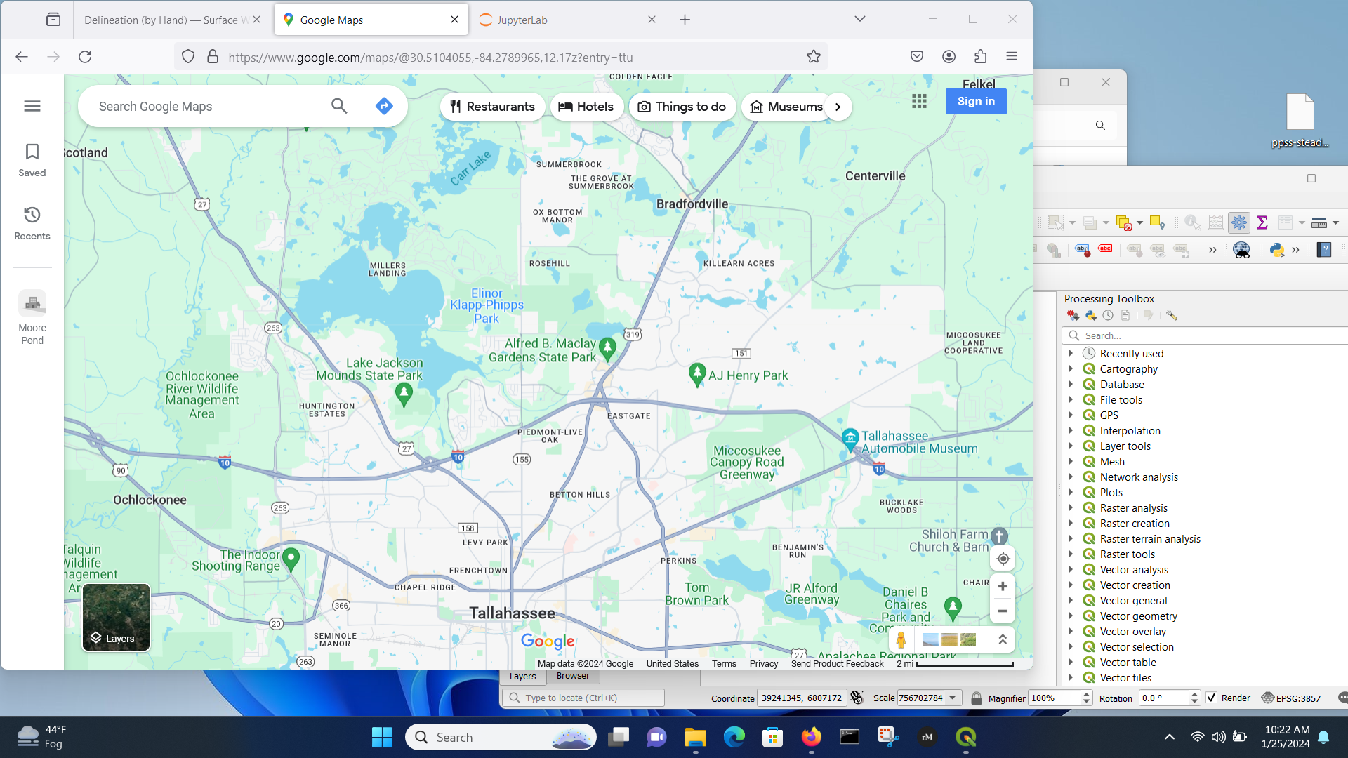The height and width of the screenshot is (758, 1348).
Task: Switch to Delineation (by Hand) tab
Action: (x=166, y=20)
